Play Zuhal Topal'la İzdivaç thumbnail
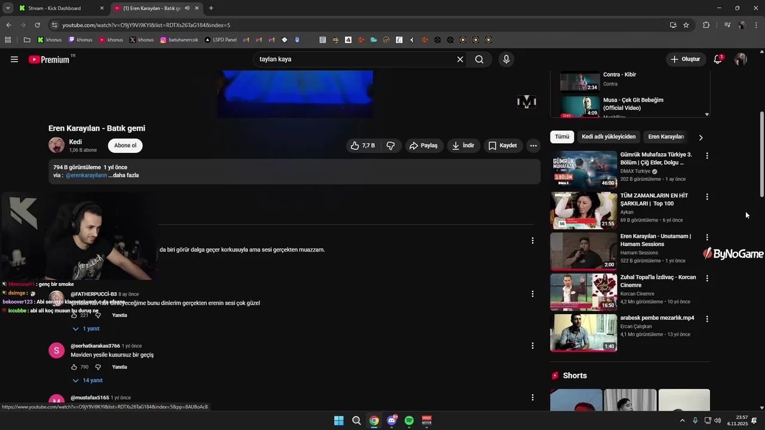This screenshot has width=765, height=430. [583, 292]
